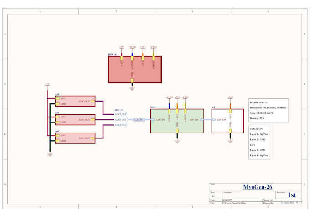This screenshot has width=310, height=209.
Task: Click the 'Core' line in stack up
Action: [x=252, y=145]
